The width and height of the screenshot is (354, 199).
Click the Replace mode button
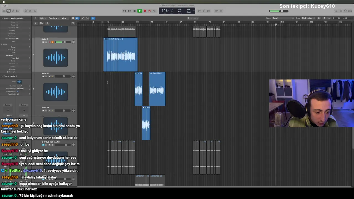point(199,11)
